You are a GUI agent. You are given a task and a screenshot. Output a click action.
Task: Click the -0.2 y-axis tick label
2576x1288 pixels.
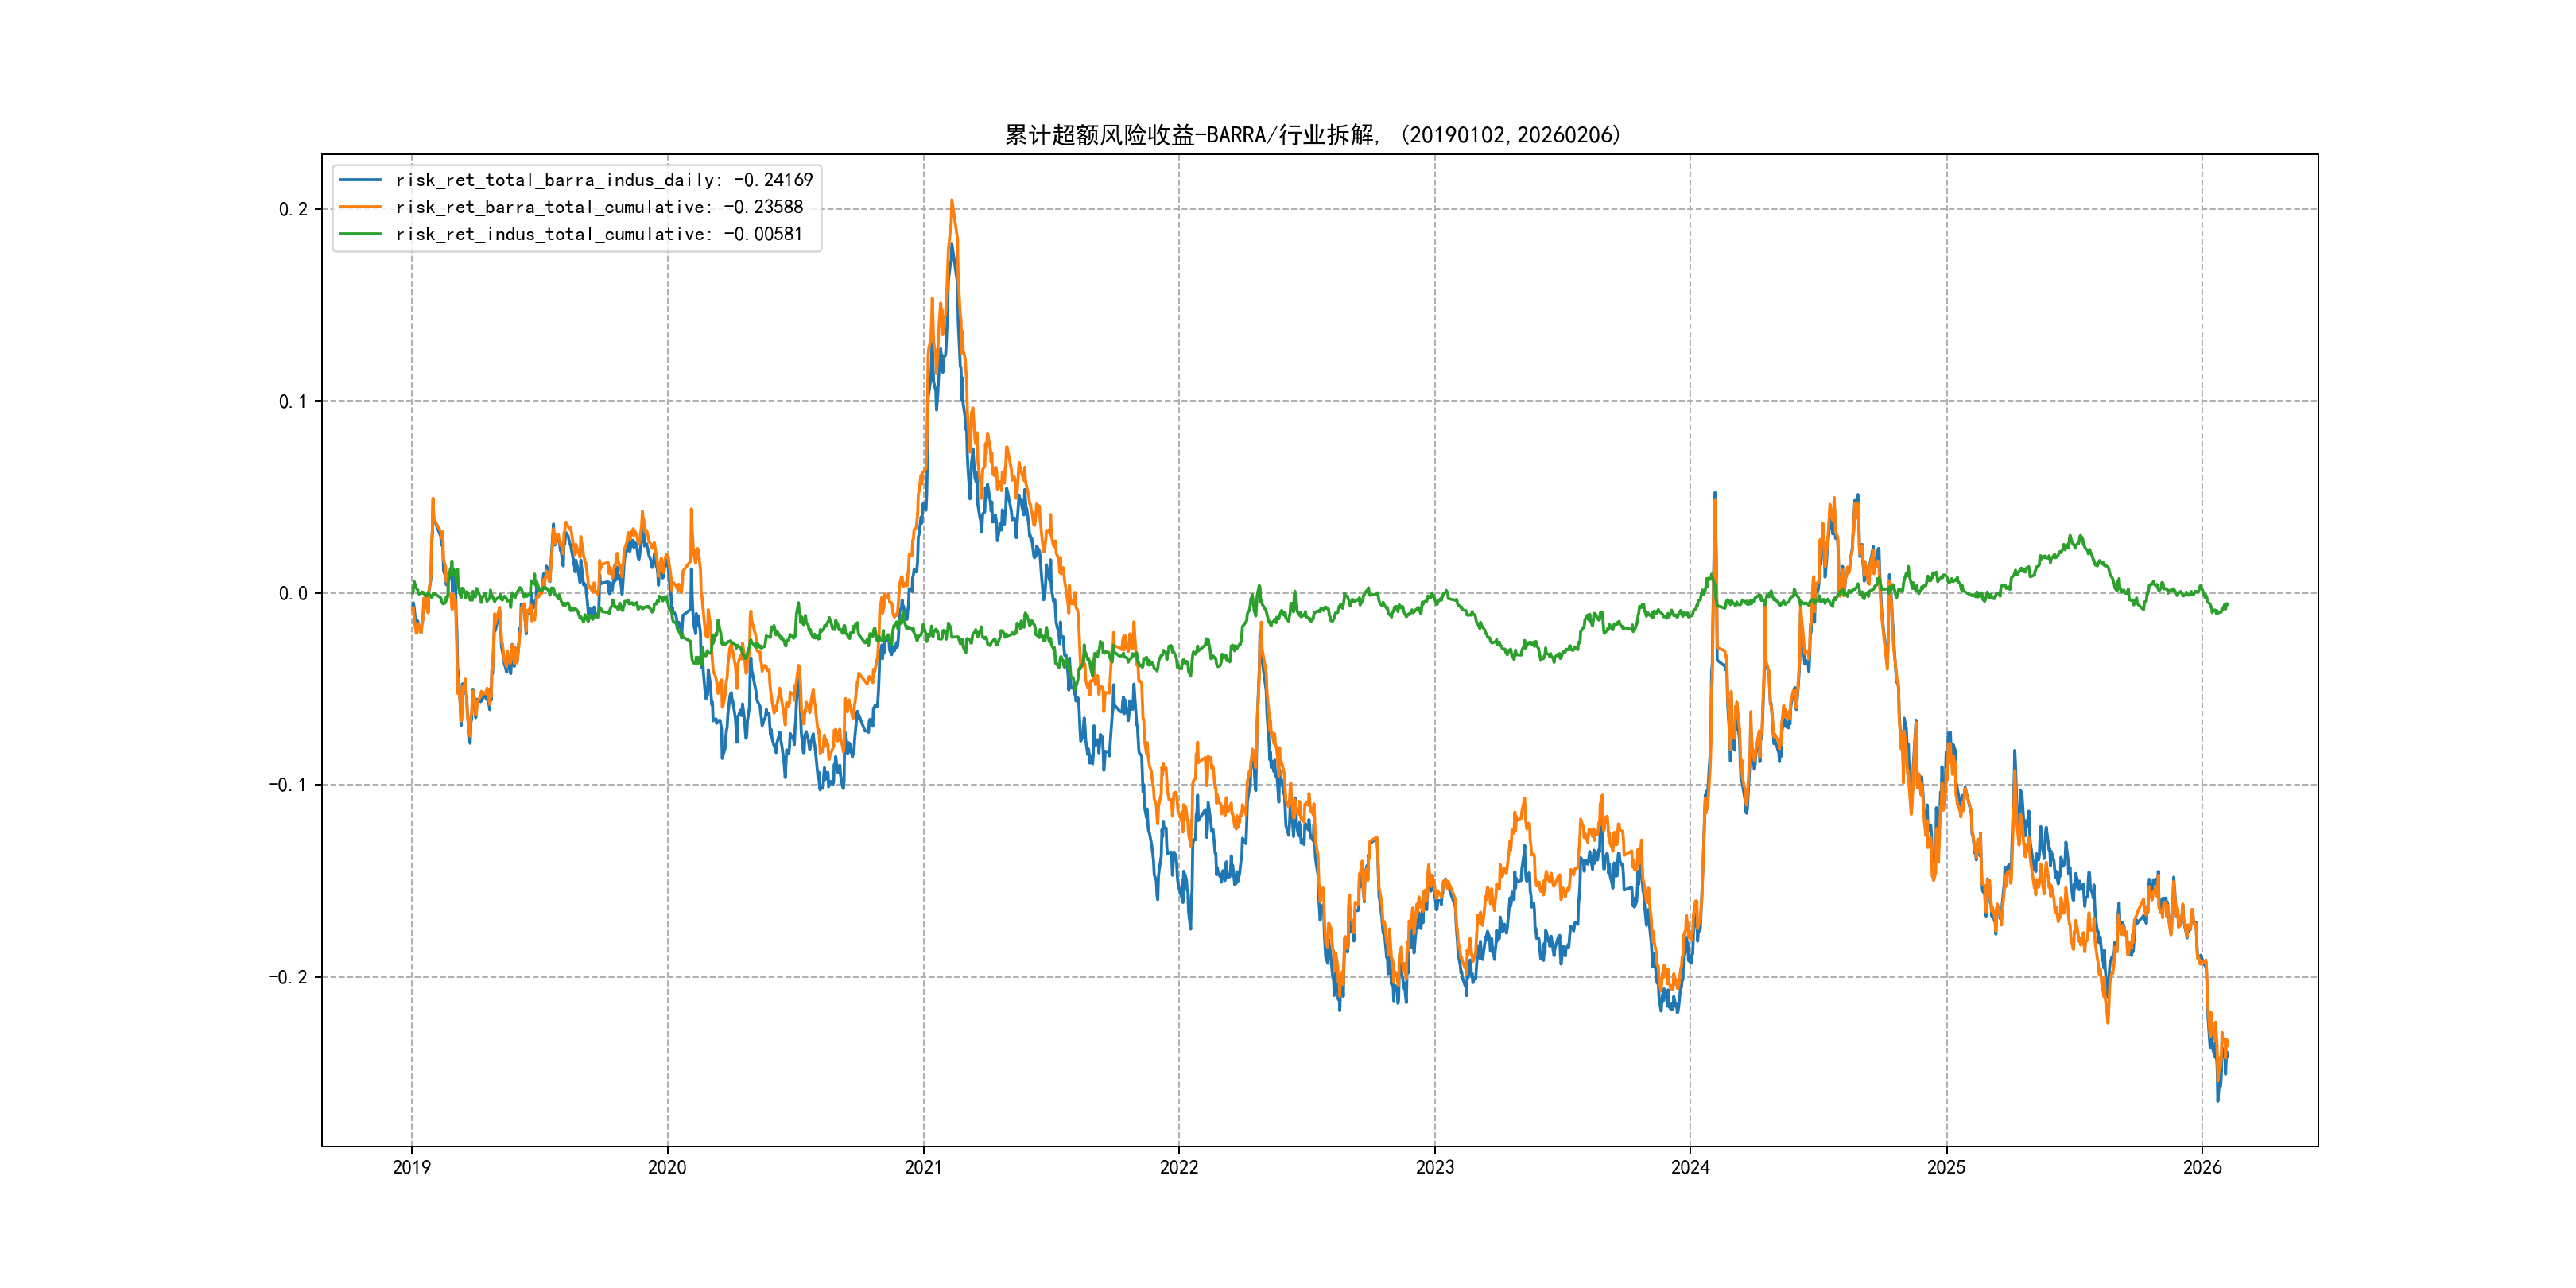click(x=287, y=977)
